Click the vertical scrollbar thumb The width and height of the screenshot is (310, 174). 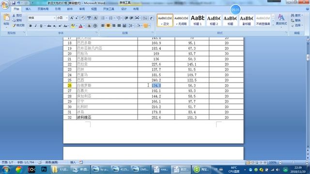(308, 58)
